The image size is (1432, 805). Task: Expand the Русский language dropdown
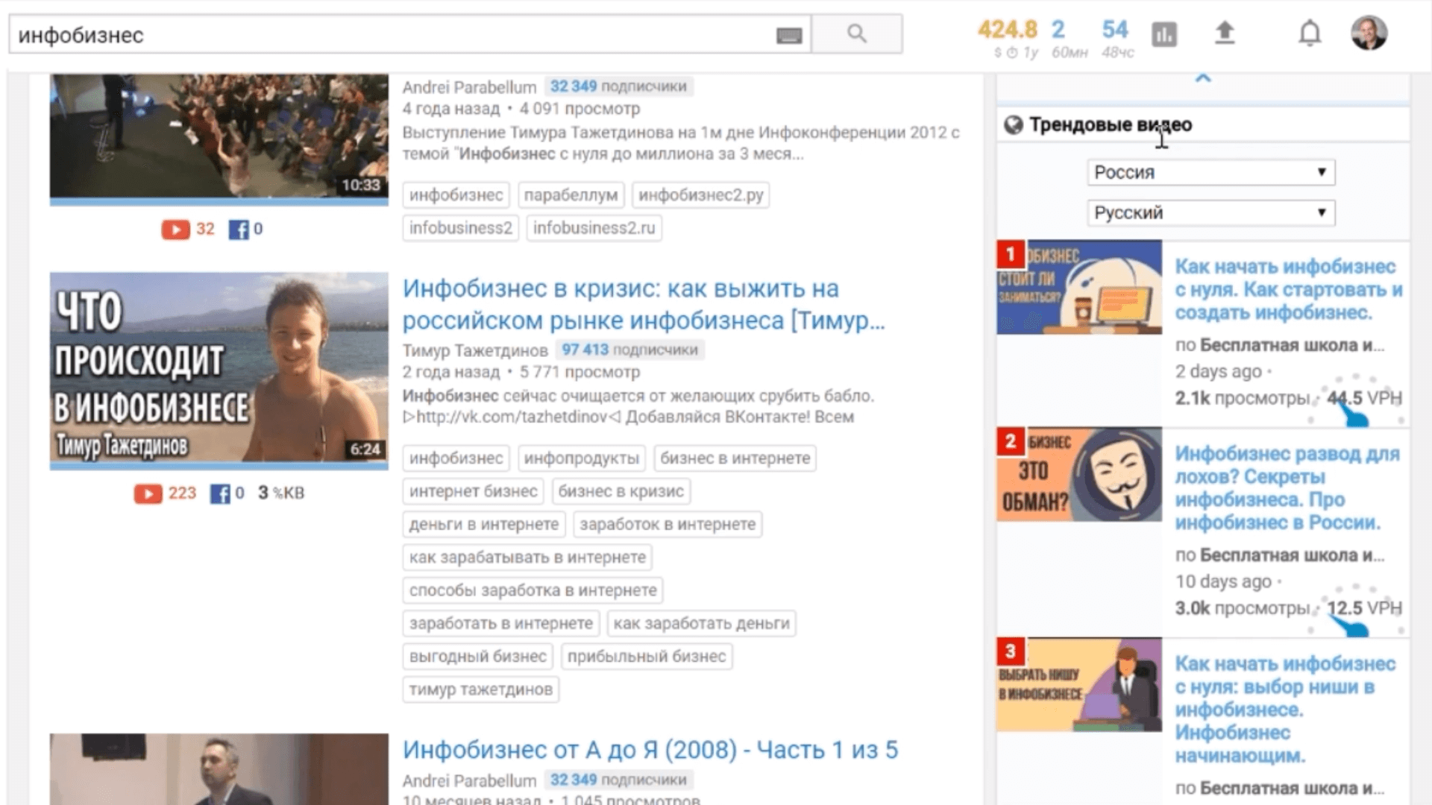coord(1210,213)
